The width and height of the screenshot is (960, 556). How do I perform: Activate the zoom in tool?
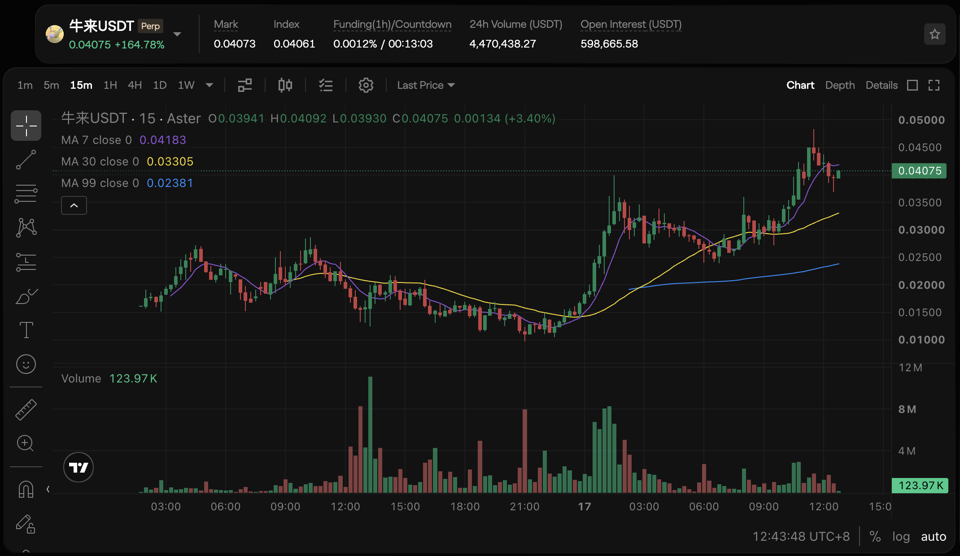pyautogui.click(x=25, y=443)
